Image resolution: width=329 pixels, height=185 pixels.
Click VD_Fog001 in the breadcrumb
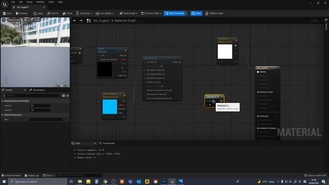click(x=102, y=21)
